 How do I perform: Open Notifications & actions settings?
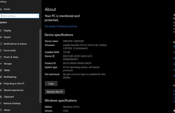[15, 44]
